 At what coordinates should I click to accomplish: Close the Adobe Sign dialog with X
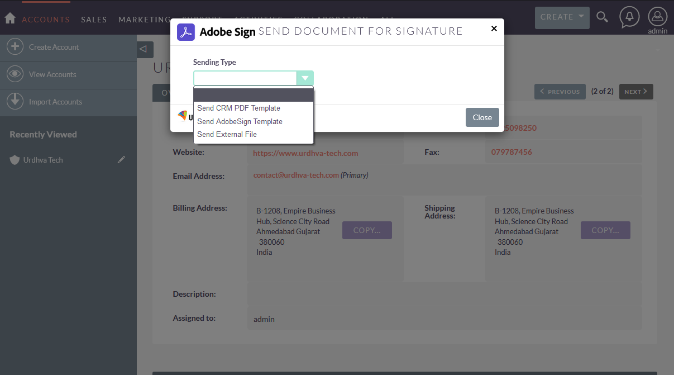[494, 29]
